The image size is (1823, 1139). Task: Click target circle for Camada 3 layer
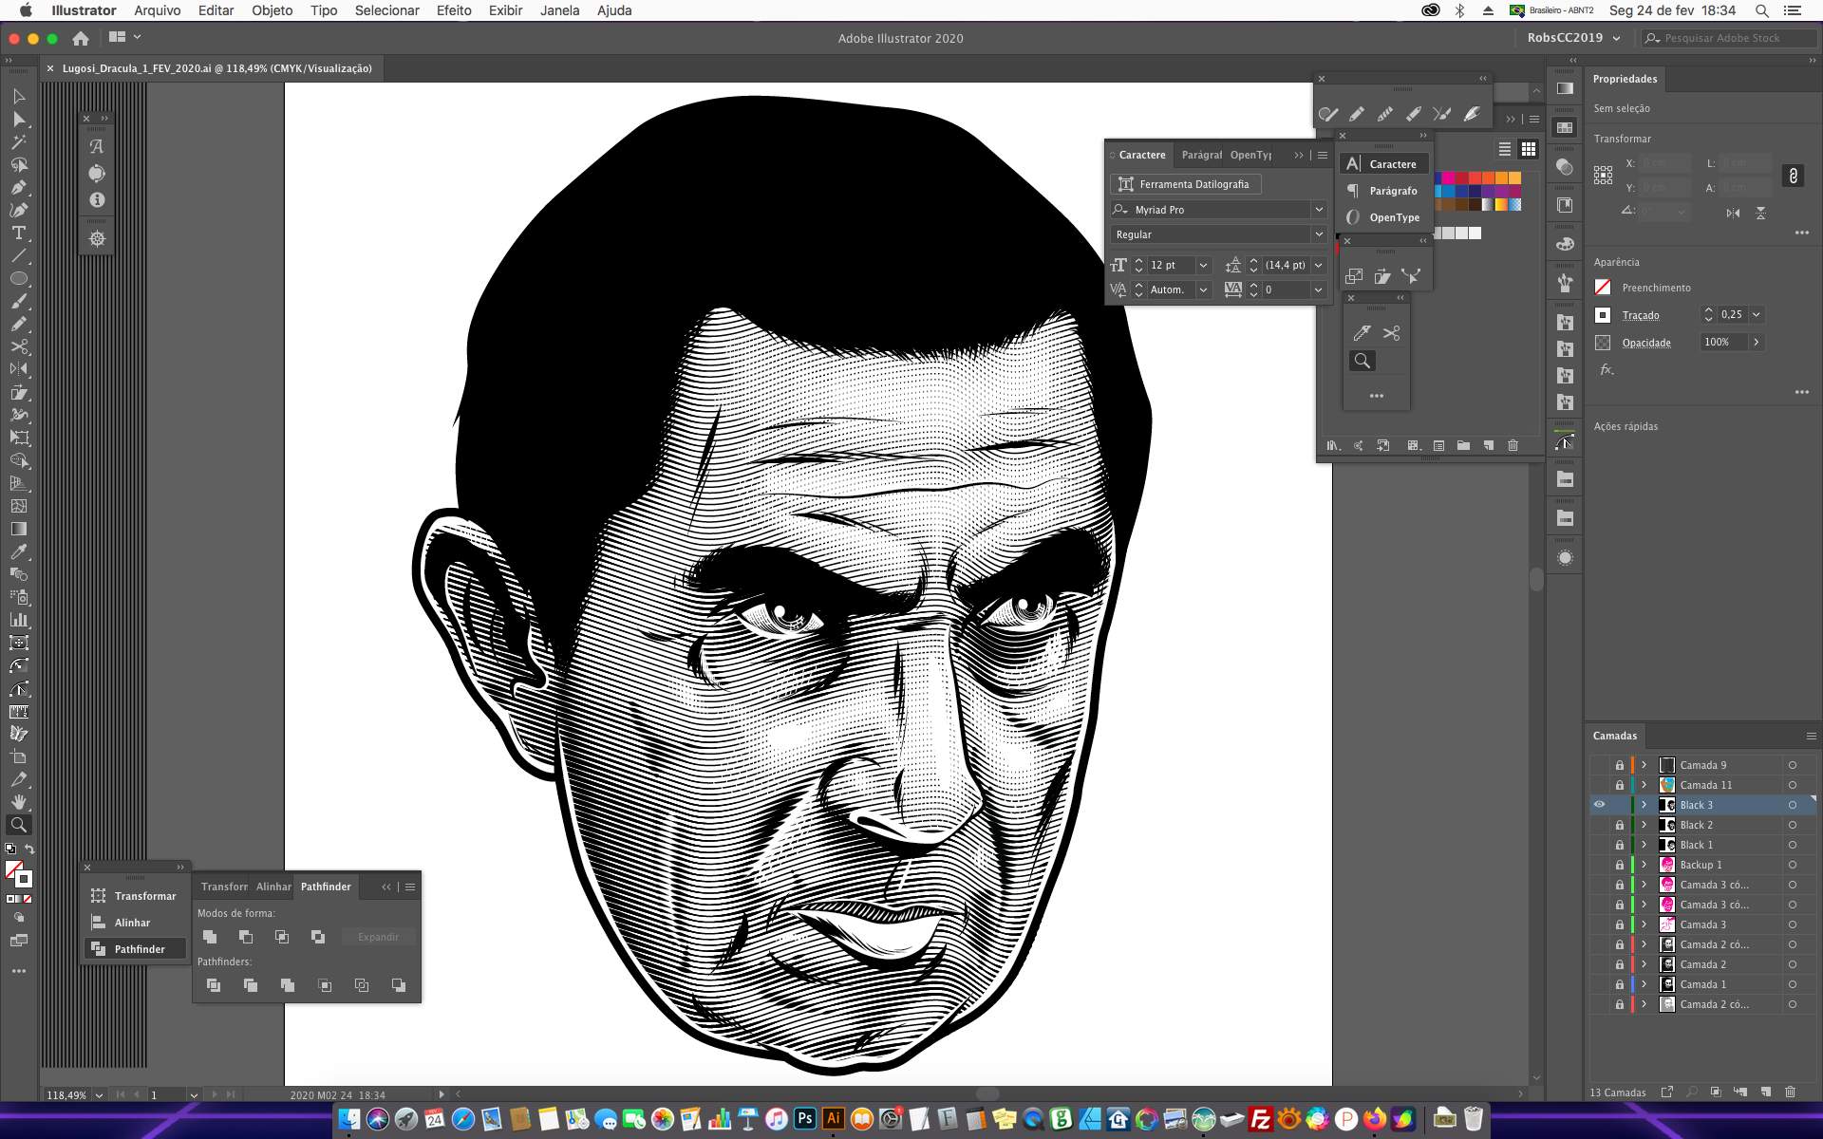[x=1793, y=924]
